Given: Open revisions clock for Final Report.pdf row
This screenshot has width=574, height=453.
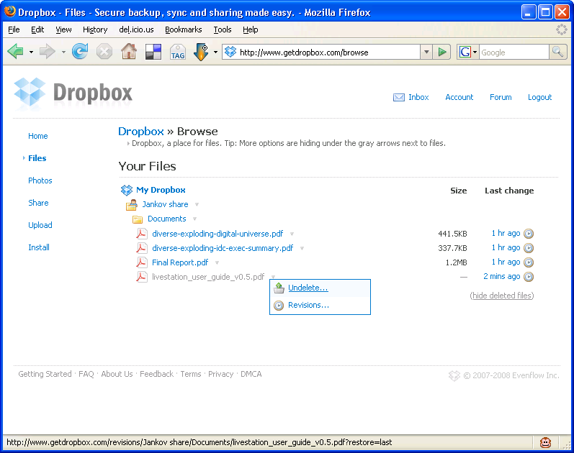Looking at the screenshot, I should click(528, 262).
